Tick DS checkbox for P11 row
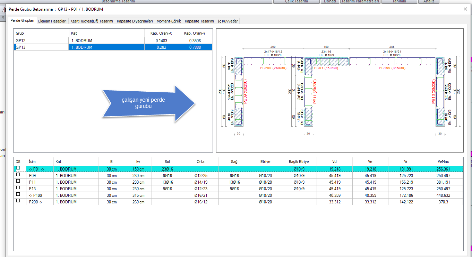Image resolution: width=472 pixels, height=257 pixels. tap(18, 182)
